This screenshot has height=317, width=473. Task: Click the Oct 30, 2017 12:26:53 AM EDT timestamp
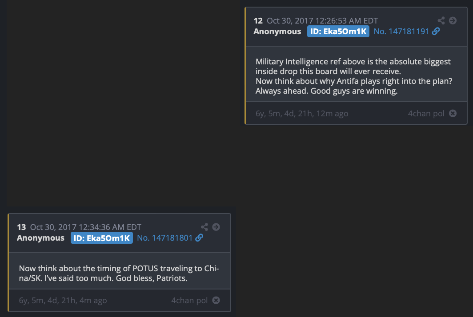(322, 20)
